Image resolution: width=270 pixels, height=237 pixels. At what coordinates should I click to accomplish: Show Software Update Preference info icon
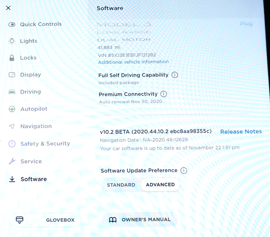[184, 171]
